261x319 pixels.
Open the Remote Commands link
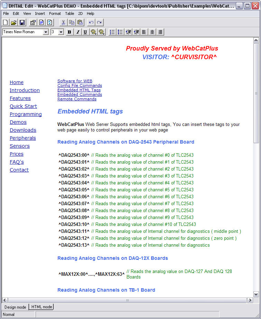(77, 99)
